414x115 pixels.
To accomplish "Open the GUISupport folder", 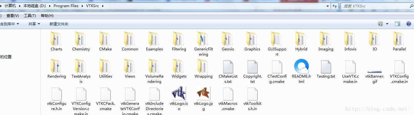I will point(277,44).
